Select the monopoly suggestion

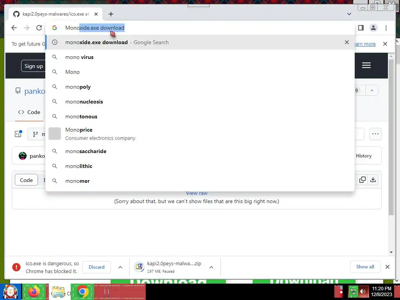pos(200,87)
